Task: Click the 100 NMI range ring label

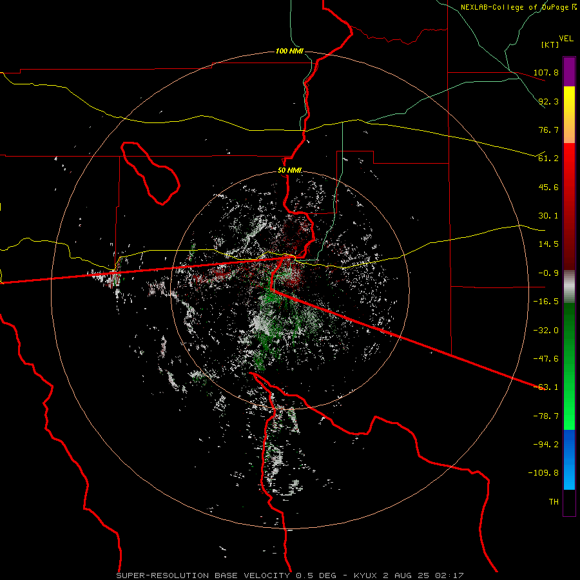Action: click(289, 51)
